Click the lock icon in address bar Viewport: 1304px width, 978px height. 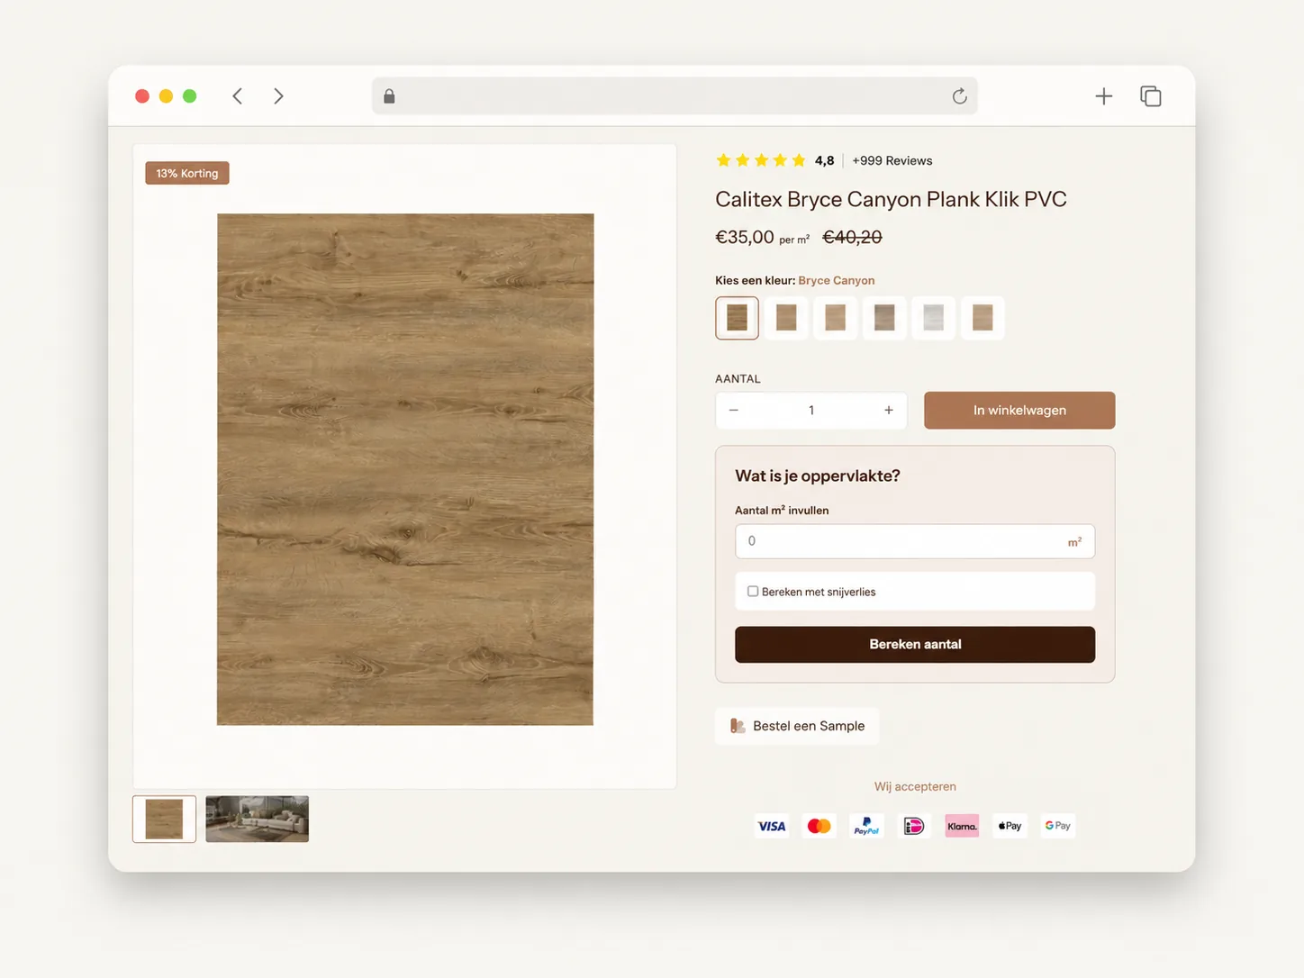click(389, 96)
